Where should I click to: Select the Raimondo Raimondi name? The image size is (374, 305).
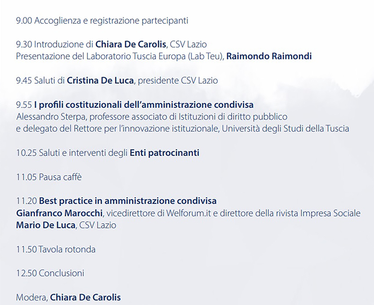269,57
